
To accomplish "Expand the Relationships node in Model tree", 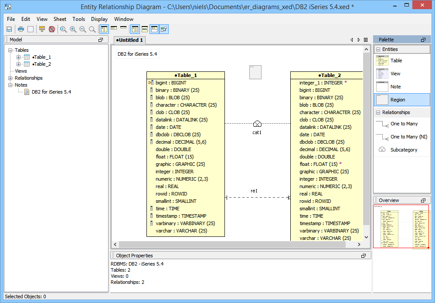I will pyautogui.click(x=10, y=78).
